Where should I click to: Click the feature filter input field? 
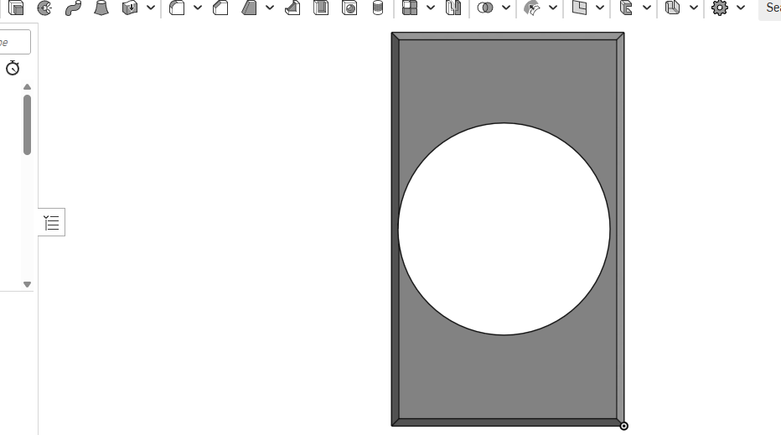coord(14,42)
